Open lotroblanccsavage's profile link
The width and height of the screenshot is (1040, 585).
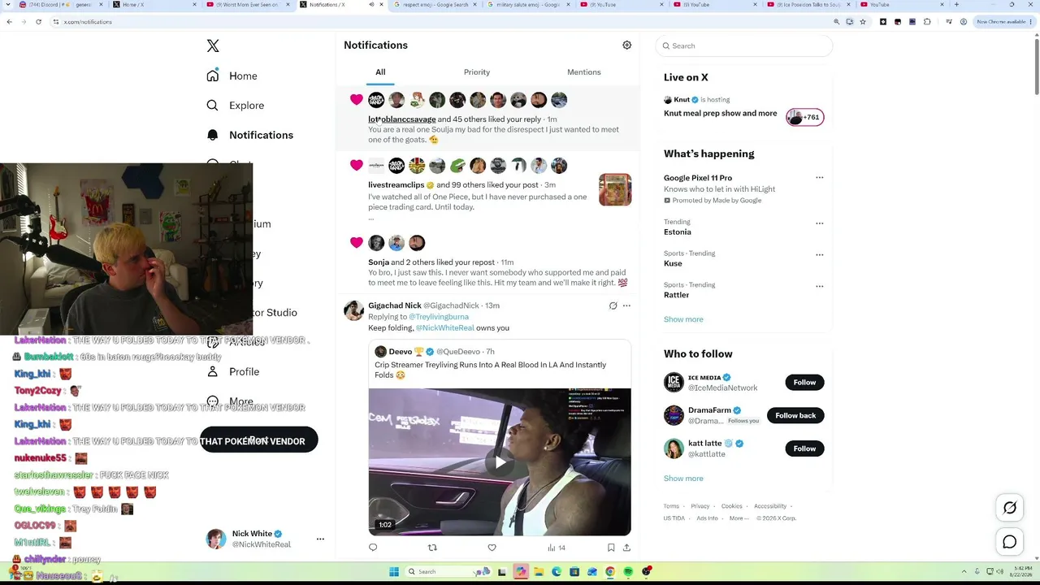(402, 119)
